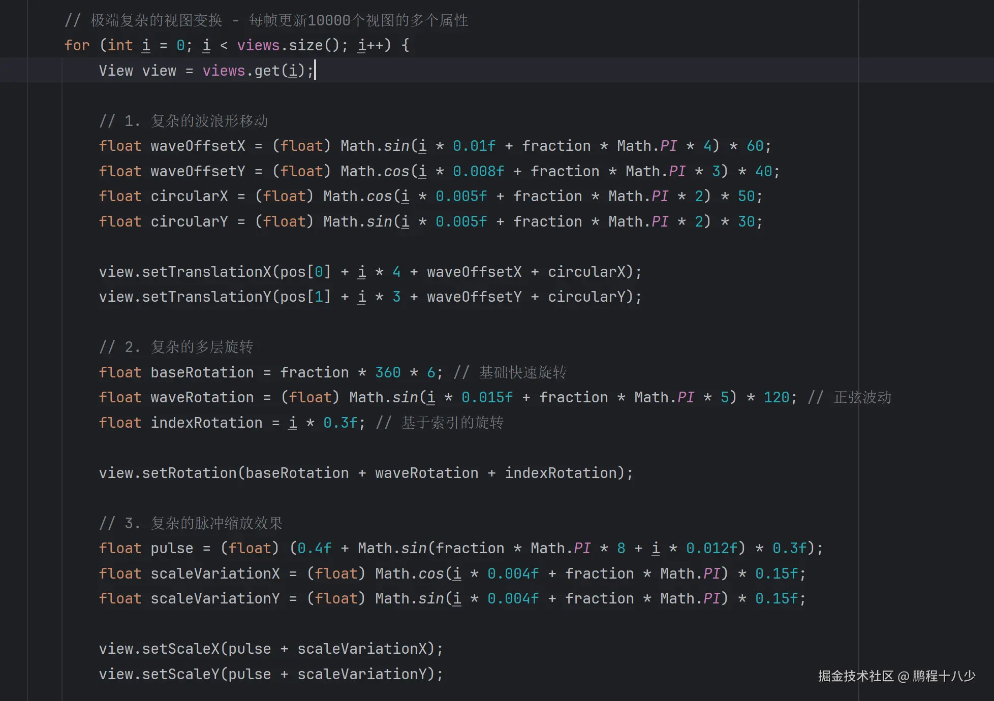Place cursor on views.size() call
Viewport: 994px width, 701px height.
[x=305, y=45]
